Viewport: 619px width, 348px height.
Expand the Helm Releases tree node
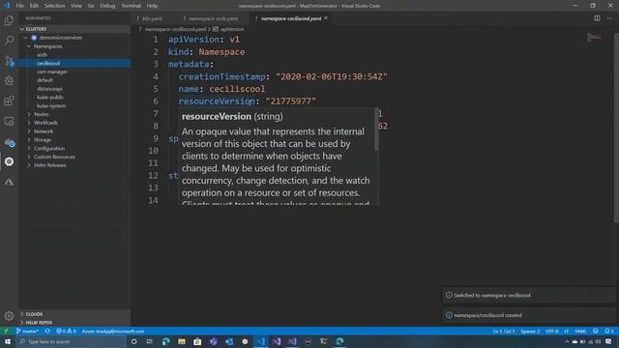click(x=29, y=165)
